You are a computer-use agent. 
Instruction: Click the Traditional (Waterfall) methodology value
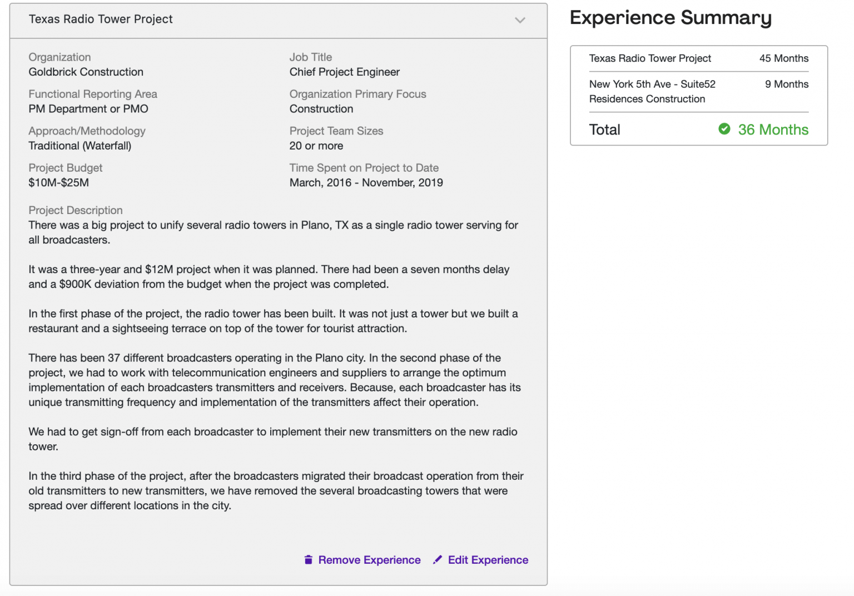click(x=80, y=146)
